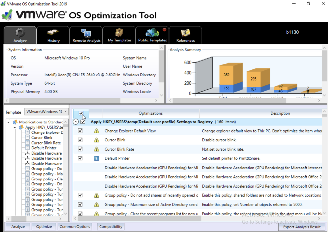Open the Remote Analysis tab
Screen dimensions: 328x232
87,35
